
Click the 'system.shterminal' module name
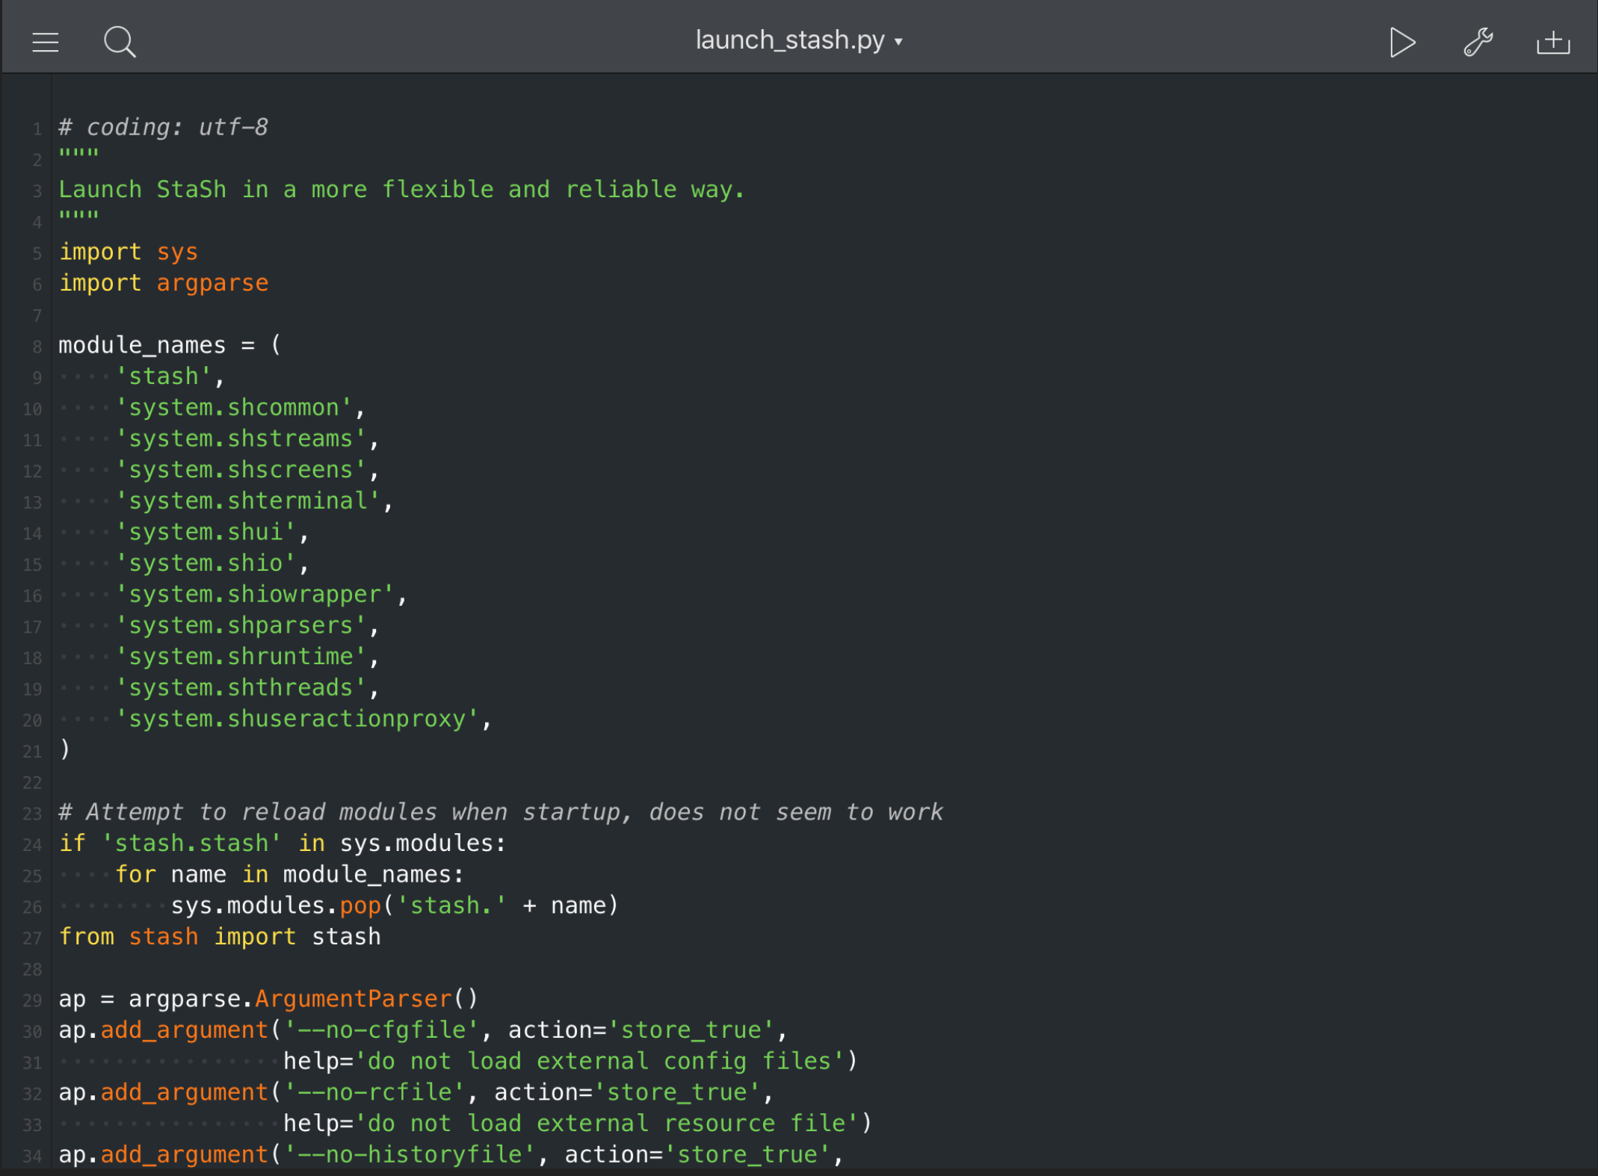[249, 501]
